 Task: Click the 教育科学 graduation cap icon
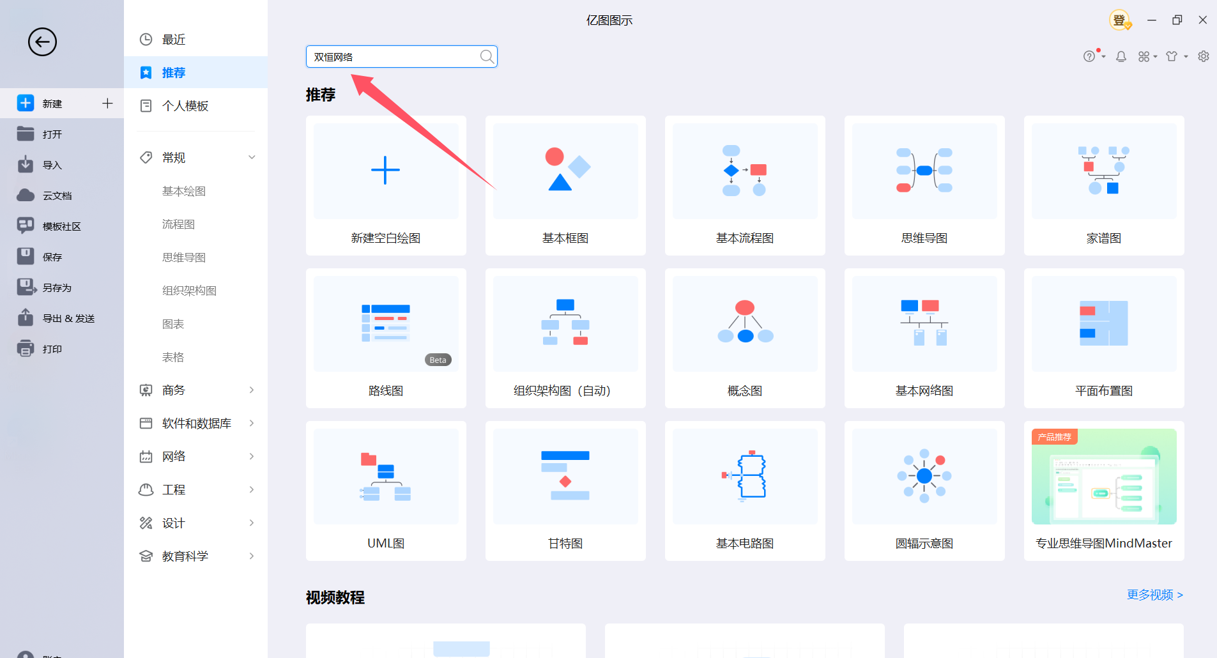pos(146,556)
